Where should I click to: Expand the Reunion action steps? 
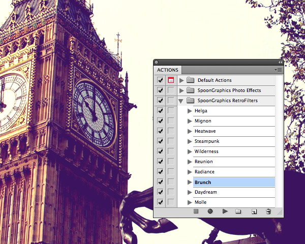[x=190, y=162]
